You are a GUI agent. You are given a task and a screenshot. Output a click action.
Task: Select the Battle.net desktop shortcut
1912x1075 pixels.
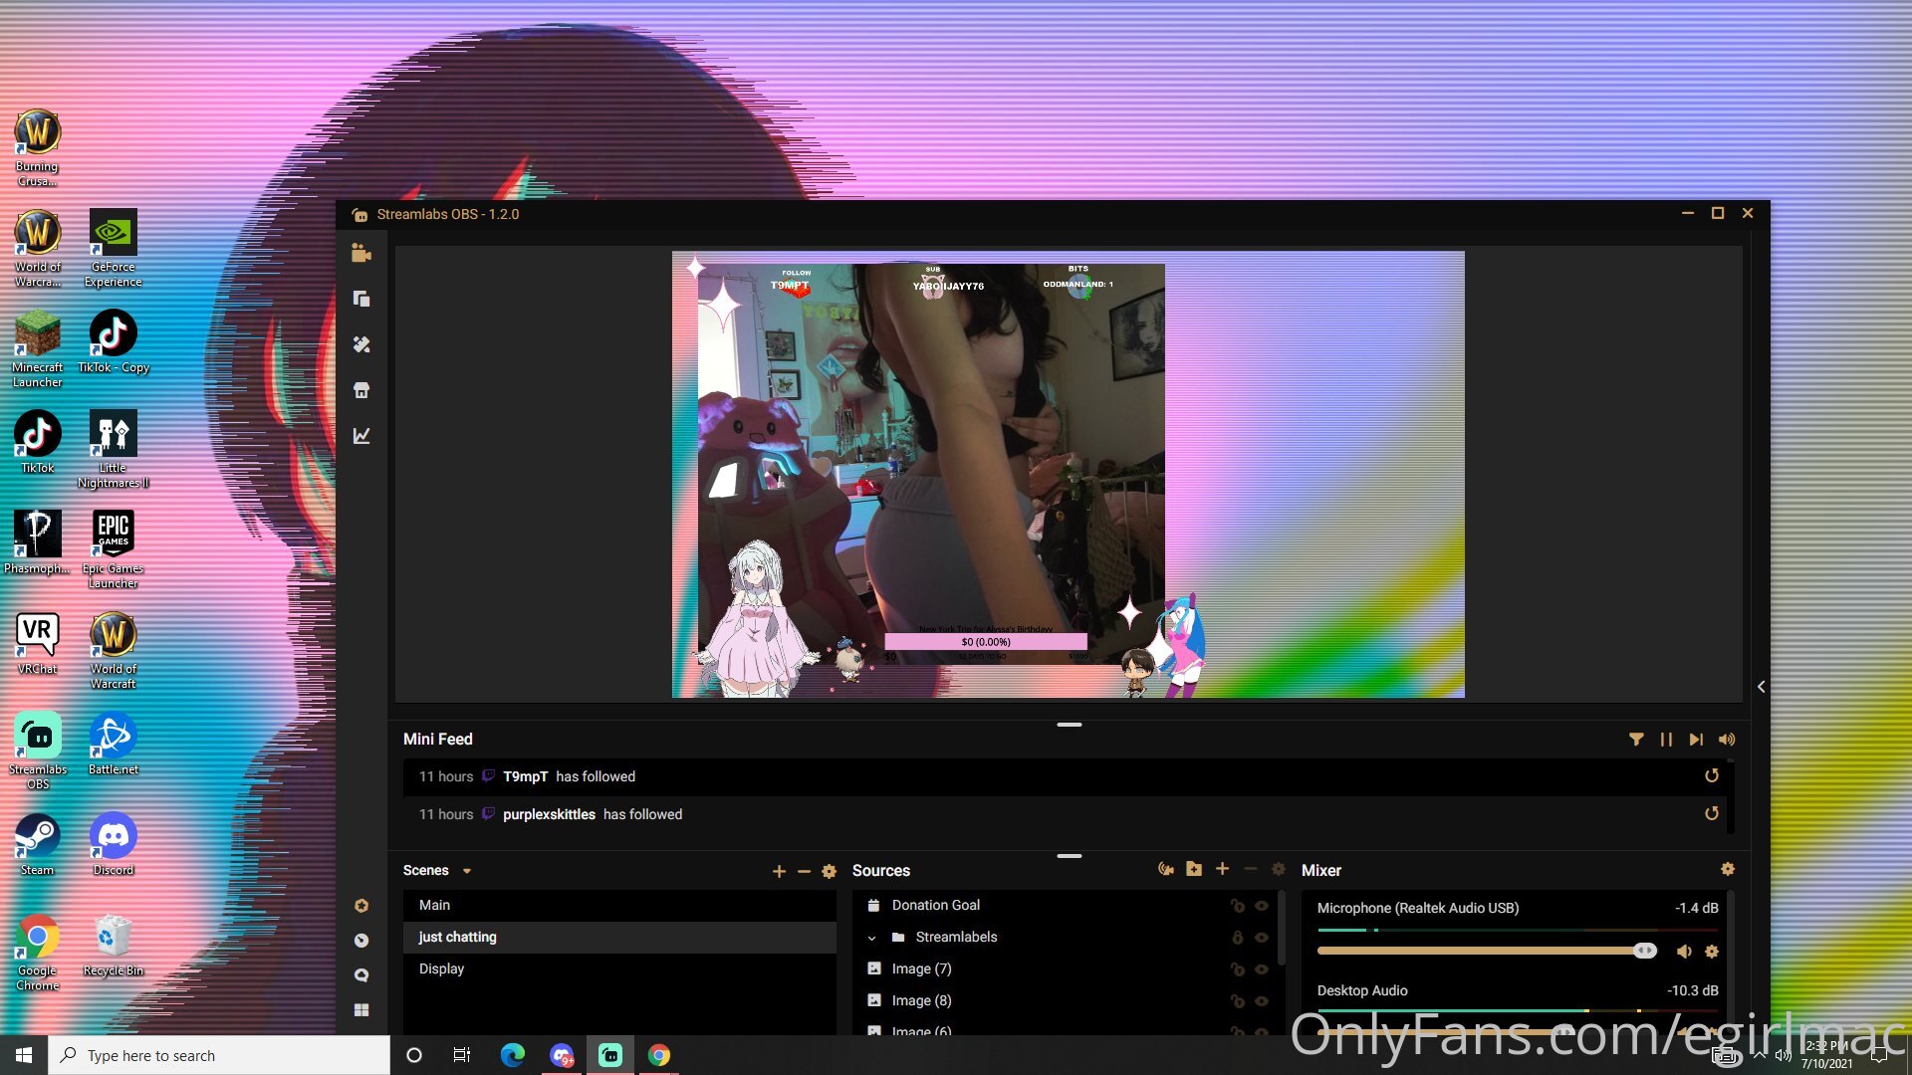click(114, 744)
